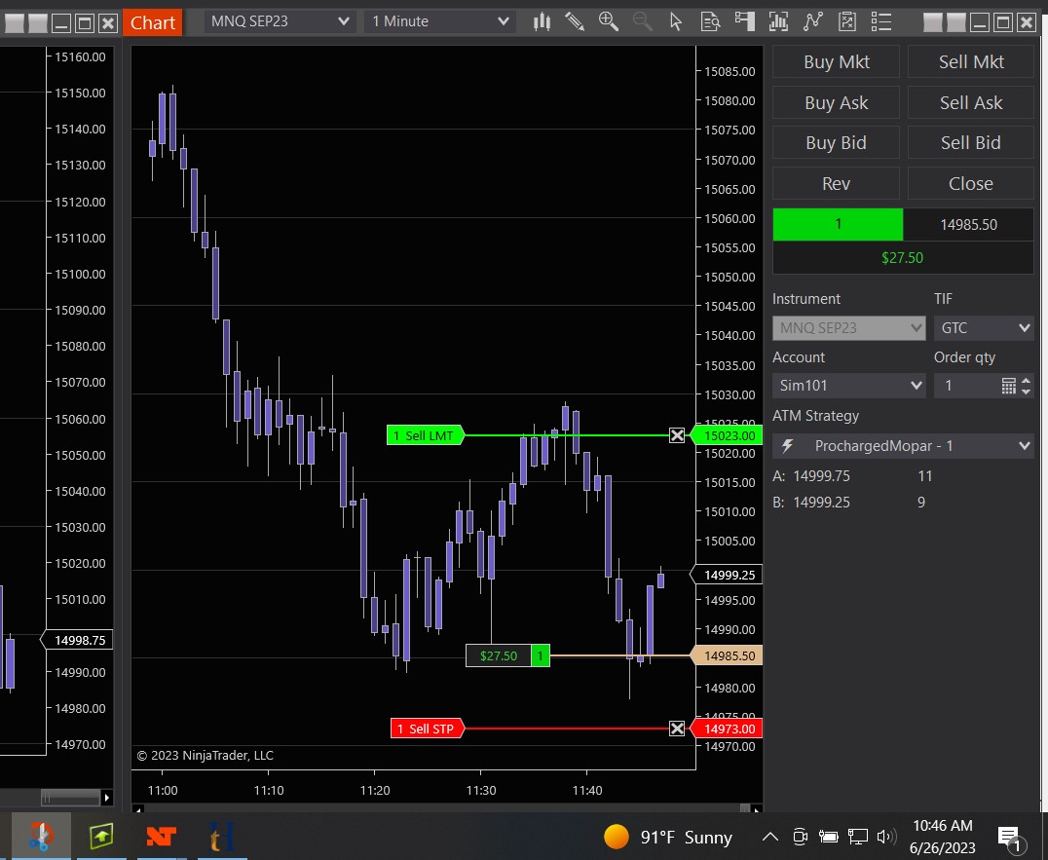This screenshot has width=1048, height=860.
Task: Open the Sim101 account dropdown
Action: click(x=849, y=386)
